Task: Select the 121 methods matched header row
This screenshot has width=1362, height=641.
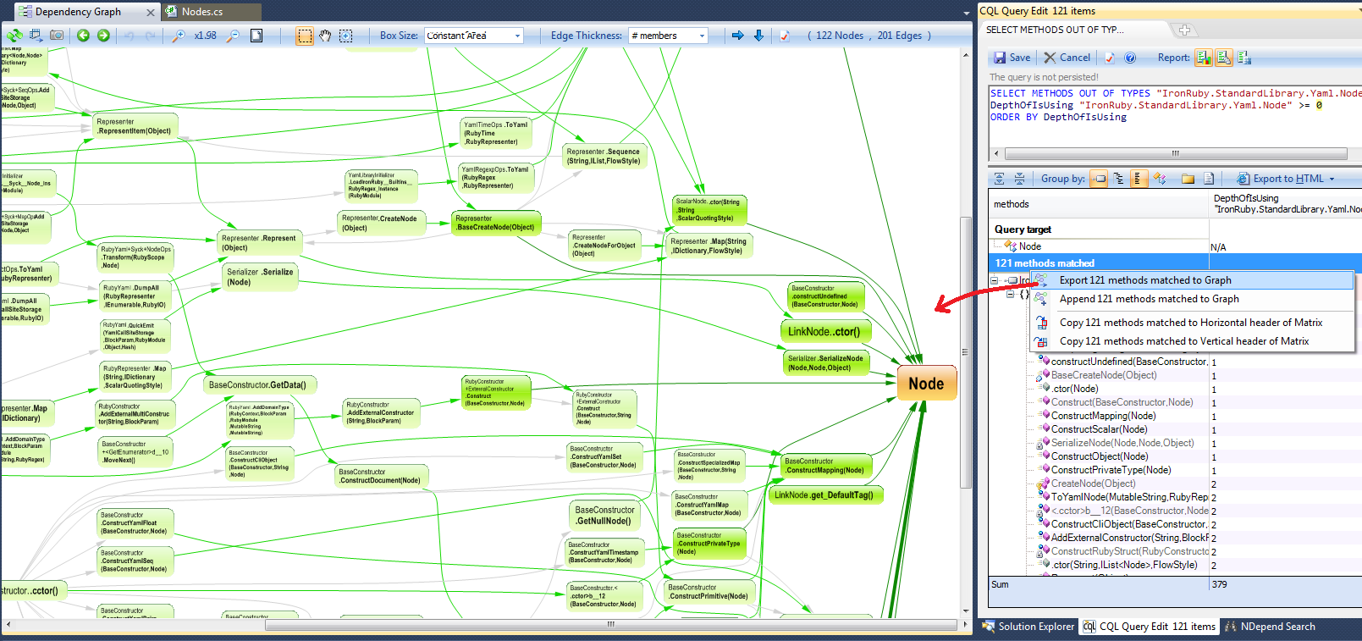Action: point(1175,263)
